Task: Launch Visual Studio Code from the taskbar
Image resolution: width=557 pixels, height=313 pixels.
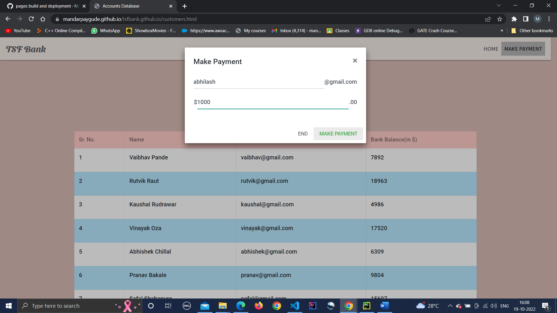Action: point(294,306)
